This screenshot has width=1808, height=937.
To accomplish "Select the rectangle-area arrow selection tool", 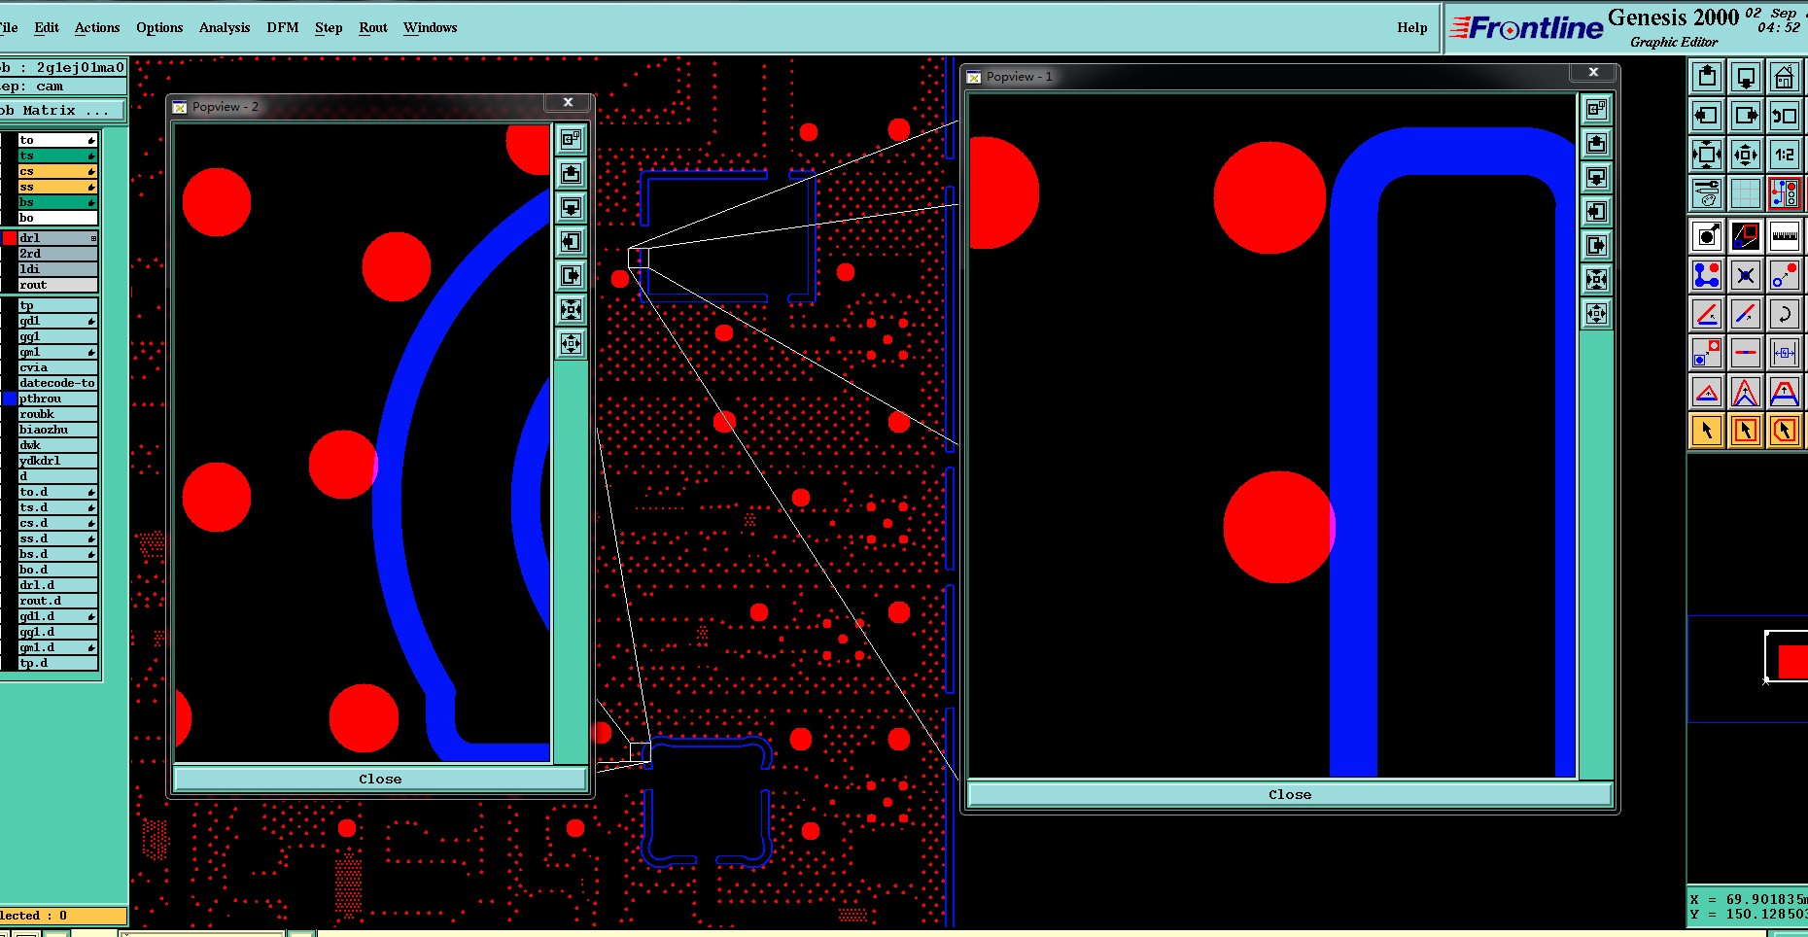I will click(1746, 431).
